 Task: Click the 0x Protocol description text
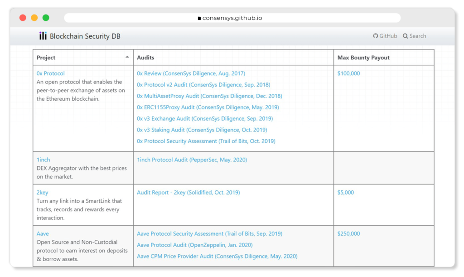[81, 90]
